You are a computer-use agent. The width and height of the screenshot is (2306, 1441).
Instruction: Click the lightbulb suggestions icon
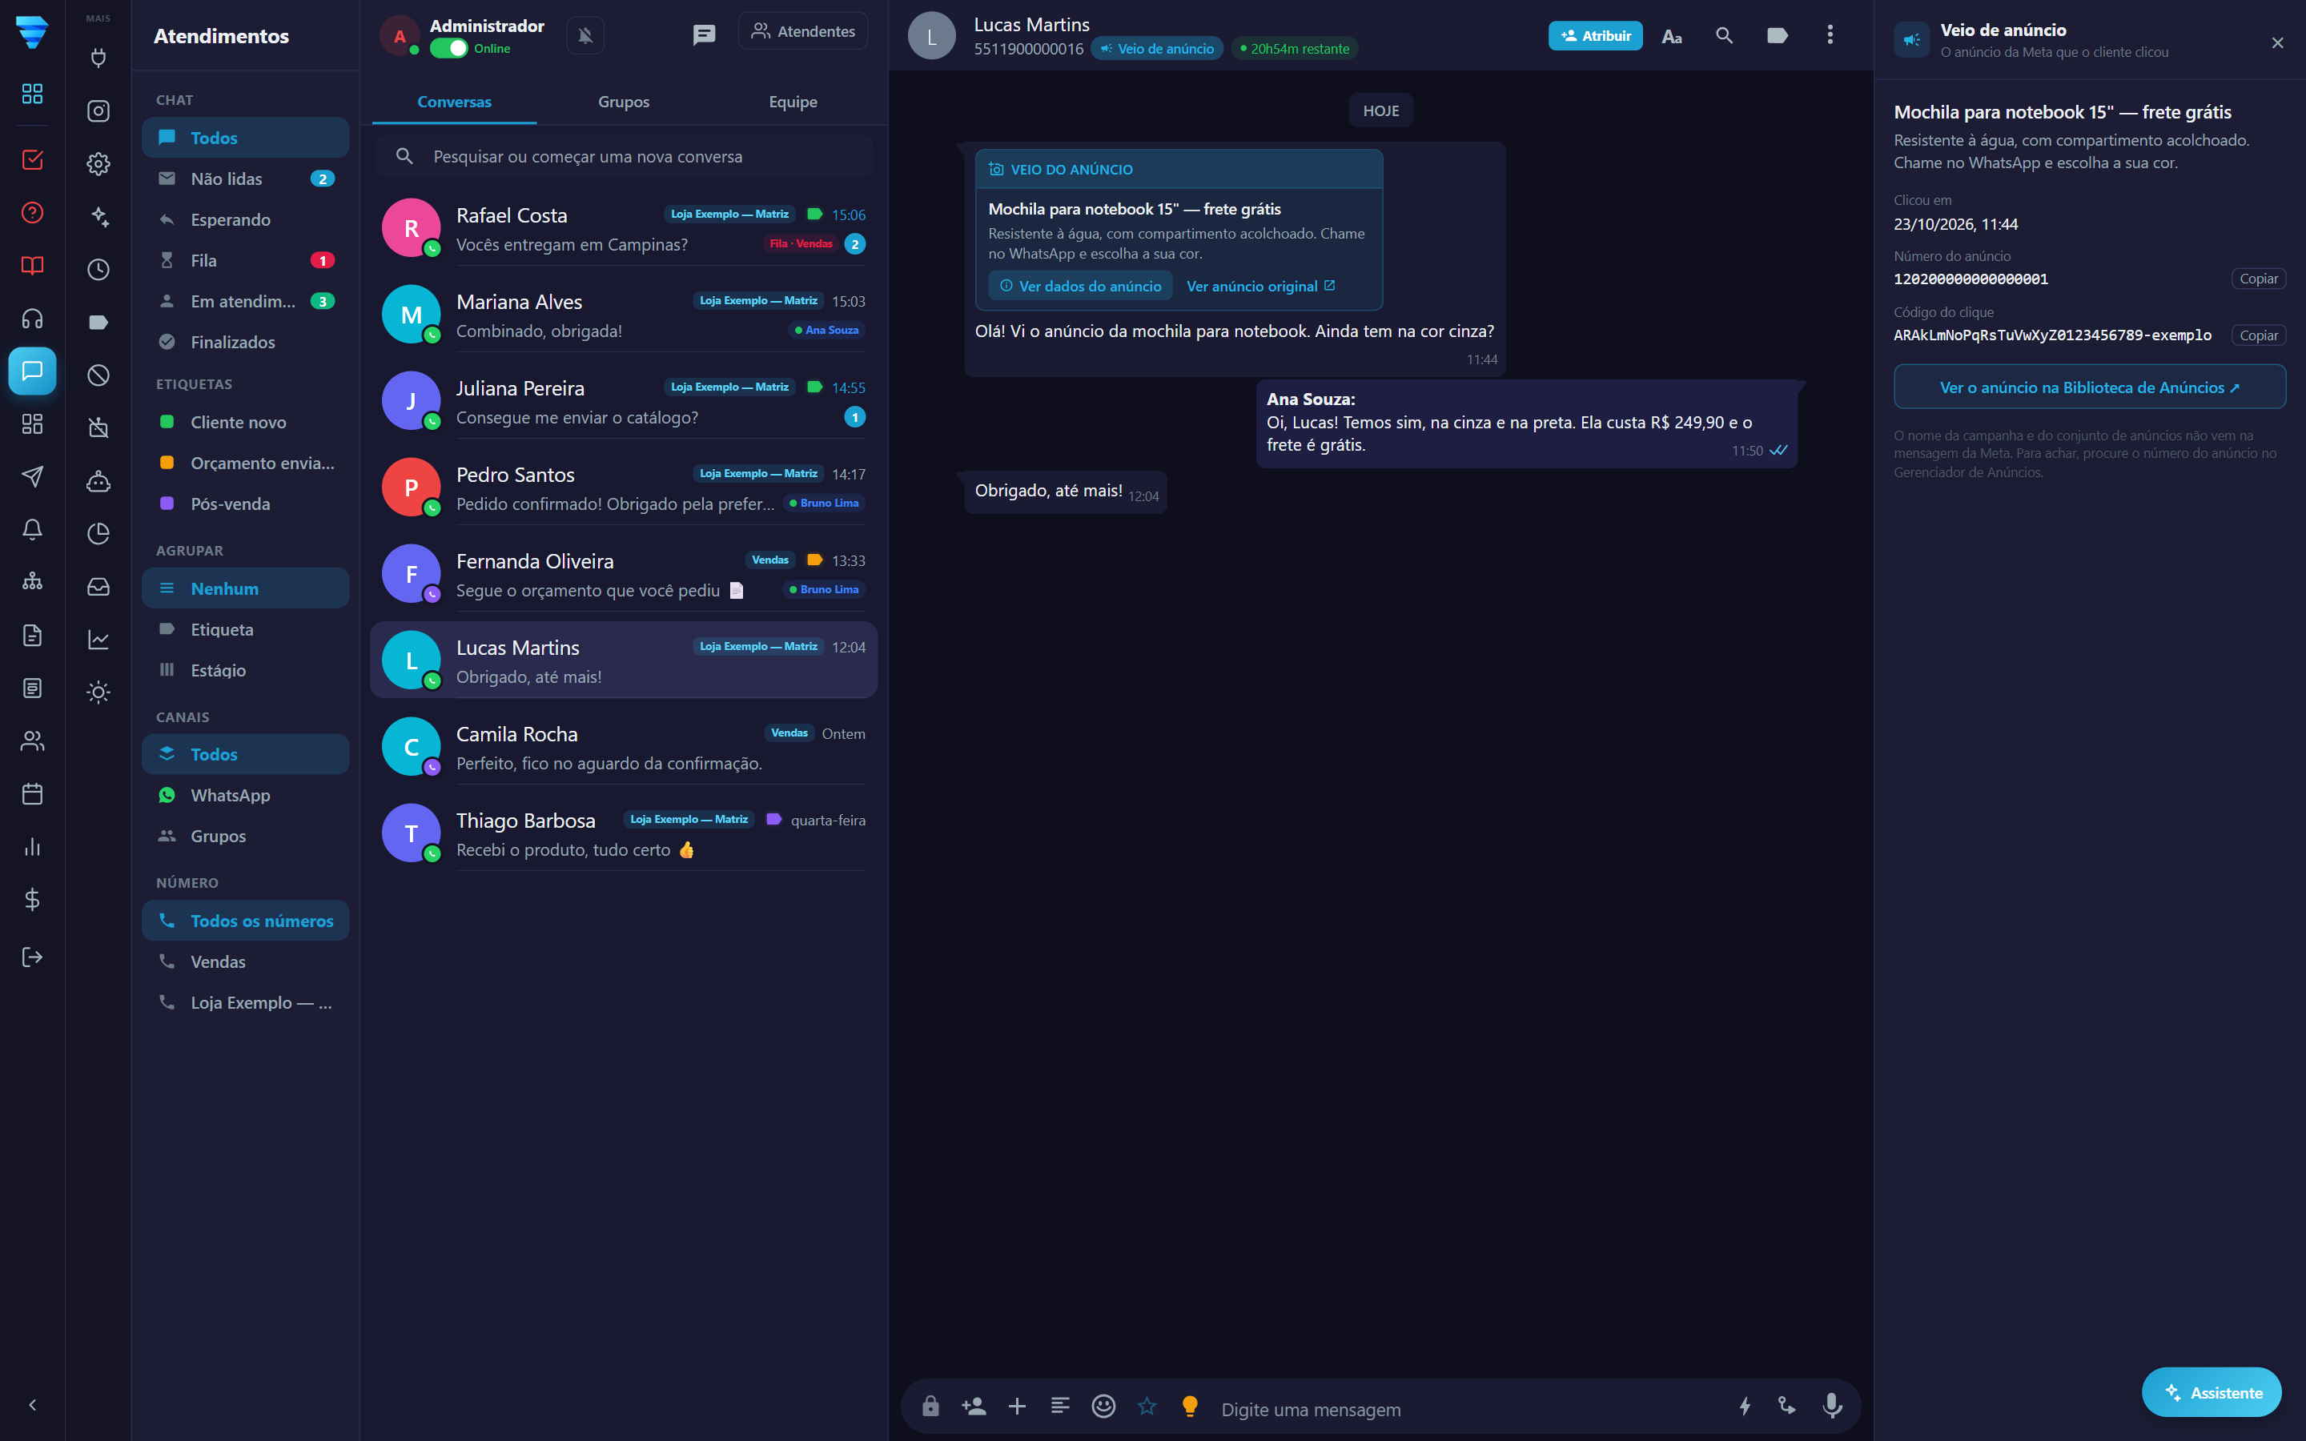coord(1190,1406)
